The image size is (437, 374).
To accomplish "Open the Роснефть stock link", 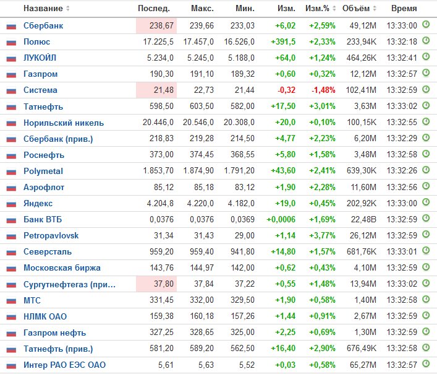I will coord(44,155).
